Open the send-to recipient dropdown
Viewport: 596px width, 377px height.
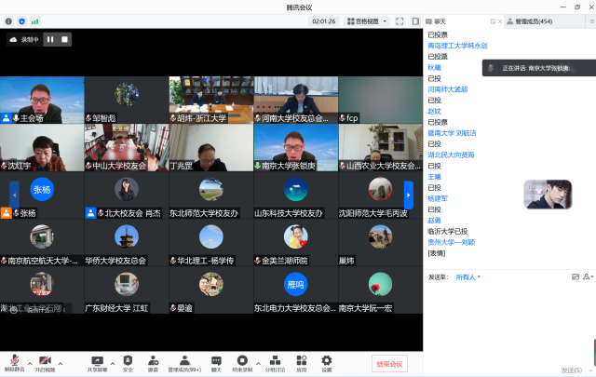pyautogui.click(x=467, y=276)
